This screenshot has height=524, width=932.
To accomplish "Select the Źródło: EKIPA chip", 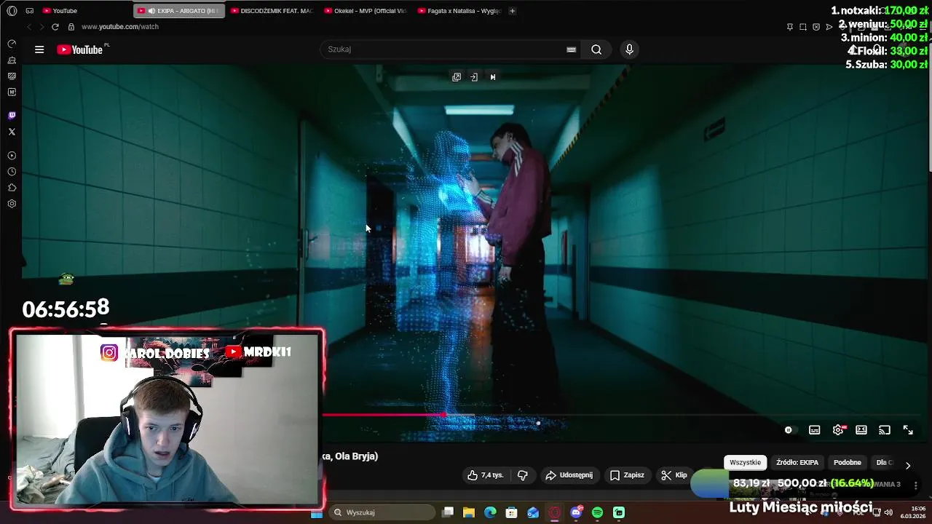I will click(797, 463).
